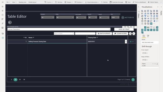Save the Rolling Forecast row via disk icon
Screen dimensions: 163x92
131,41
